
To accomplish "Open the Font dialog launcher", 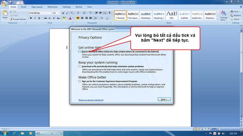I will click(73, 23).
